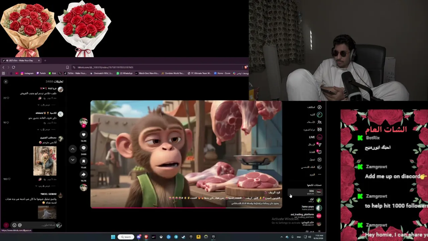
Task: Open MOO. GEMAR comment image thumbnail
Action: coord(47,212)
